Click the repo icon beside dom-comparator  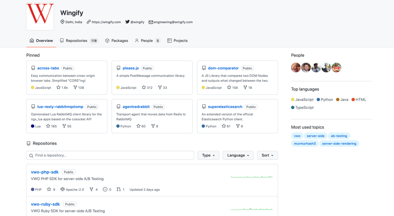click(x=204, y=68)
